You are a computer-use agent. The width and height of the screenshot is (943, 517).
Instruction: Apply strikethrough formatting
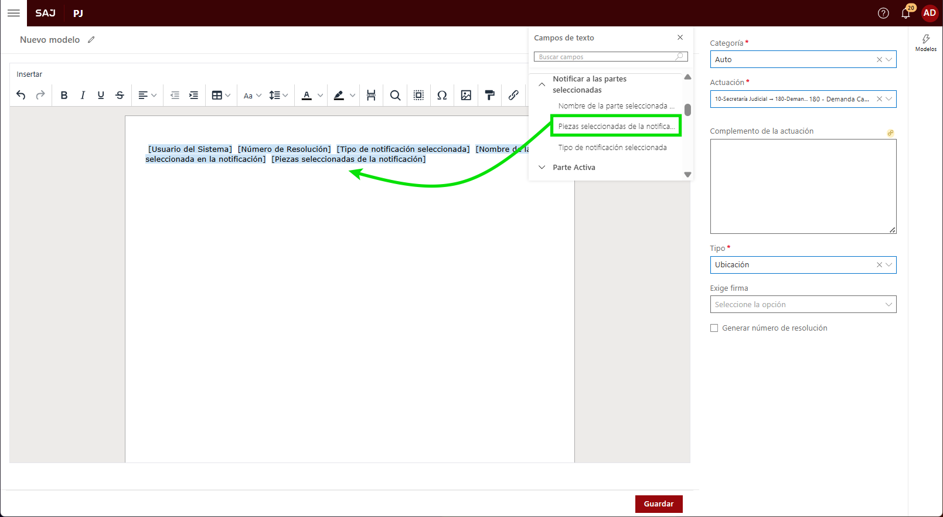(120, 95)
